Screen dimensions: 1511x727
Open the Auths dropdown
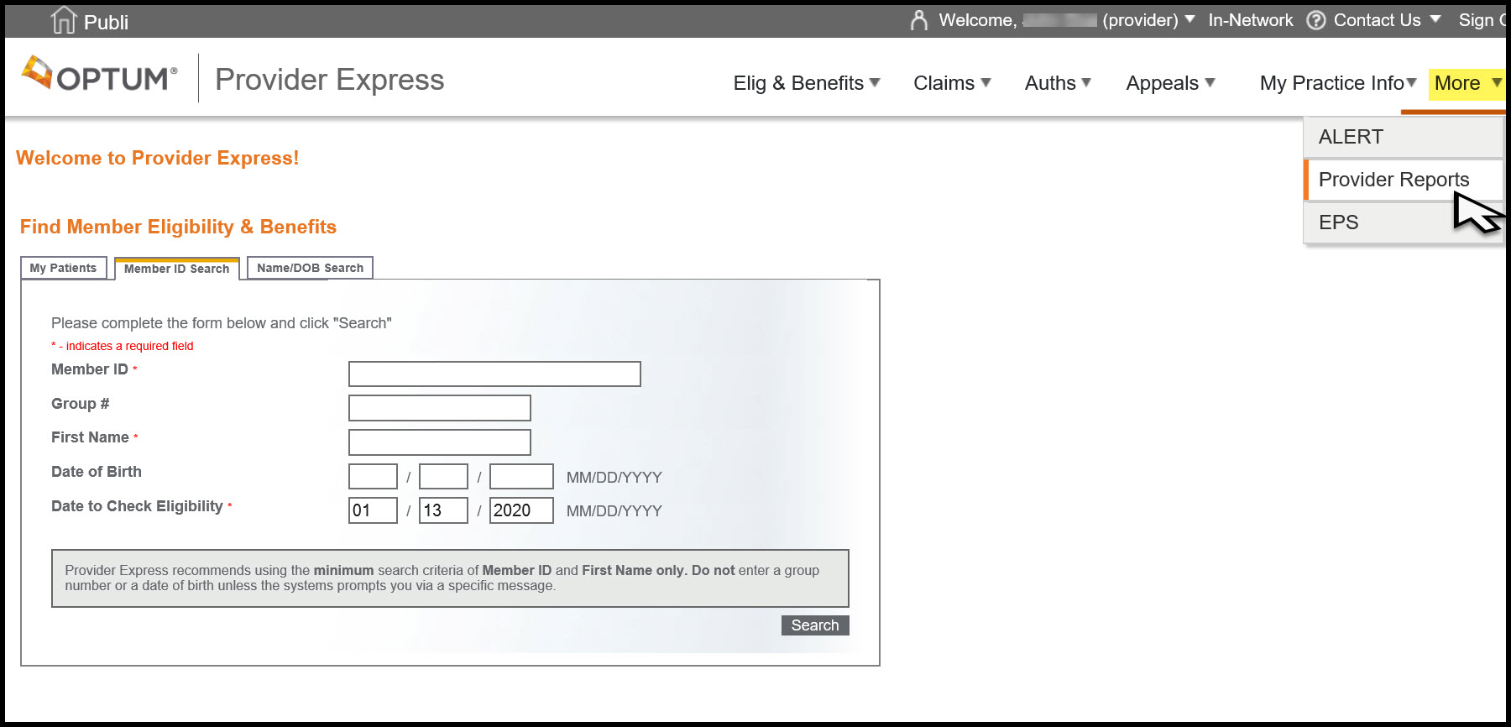(1058, 83)
